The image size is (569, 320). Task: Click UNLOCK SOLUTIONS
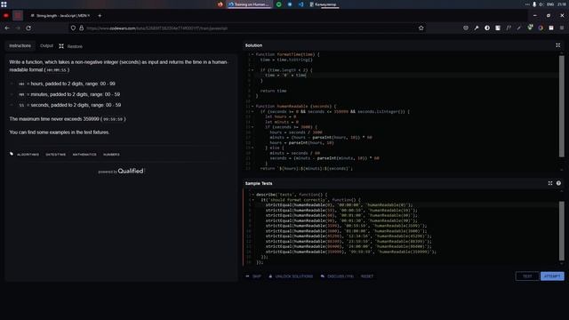point(291,276)
